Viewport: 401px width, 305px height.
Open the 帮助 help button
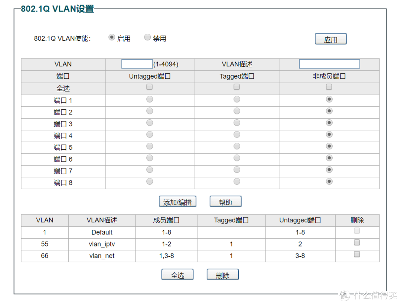225,202
